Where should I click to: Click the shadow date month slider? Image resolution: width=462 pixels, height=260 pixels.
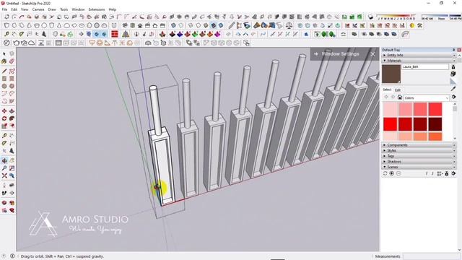coord(396,16)
